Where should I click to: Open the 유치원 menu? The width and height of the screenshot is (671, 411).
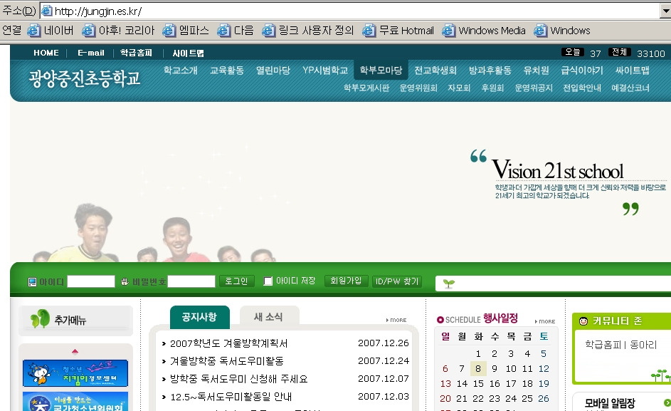pyautogui.click(x=537, y=71)
